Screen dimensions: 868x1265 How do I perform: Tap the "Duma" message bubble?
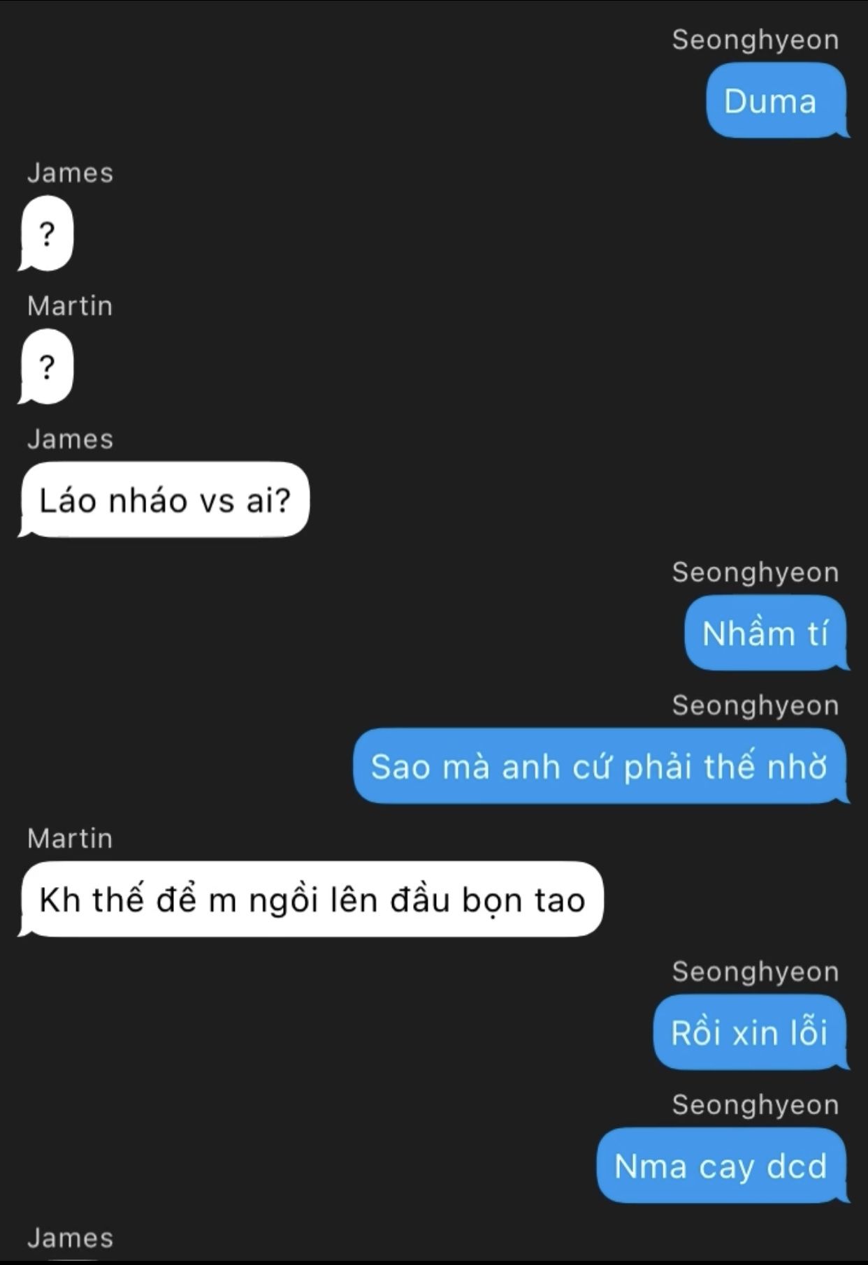point(777,101)
